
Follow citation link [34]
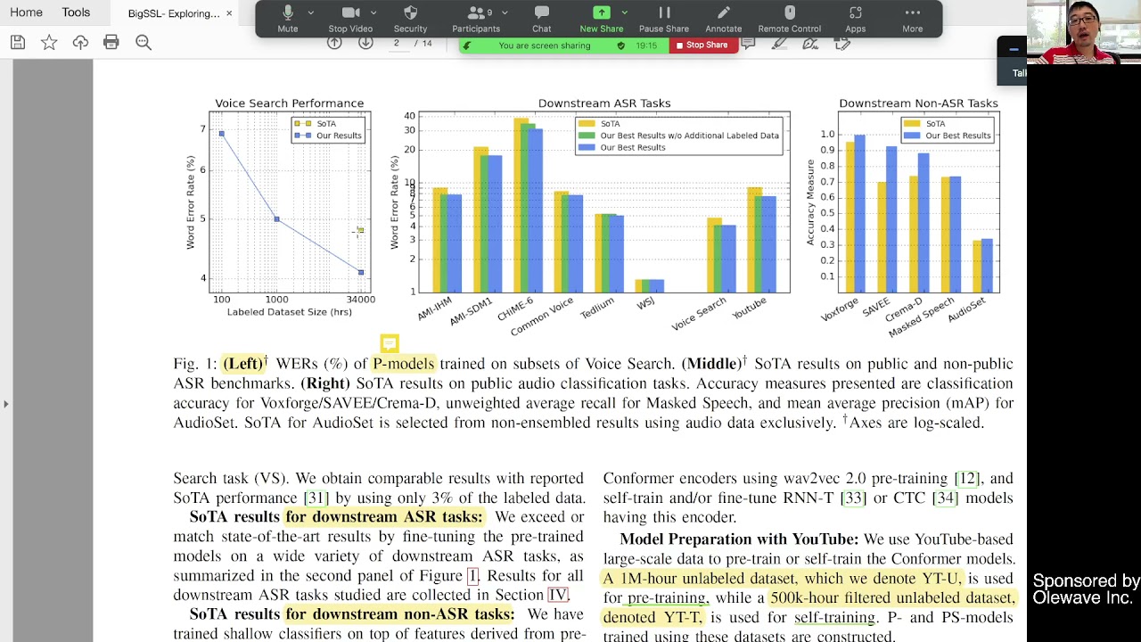pyautogui.click(x=945, y=498)
